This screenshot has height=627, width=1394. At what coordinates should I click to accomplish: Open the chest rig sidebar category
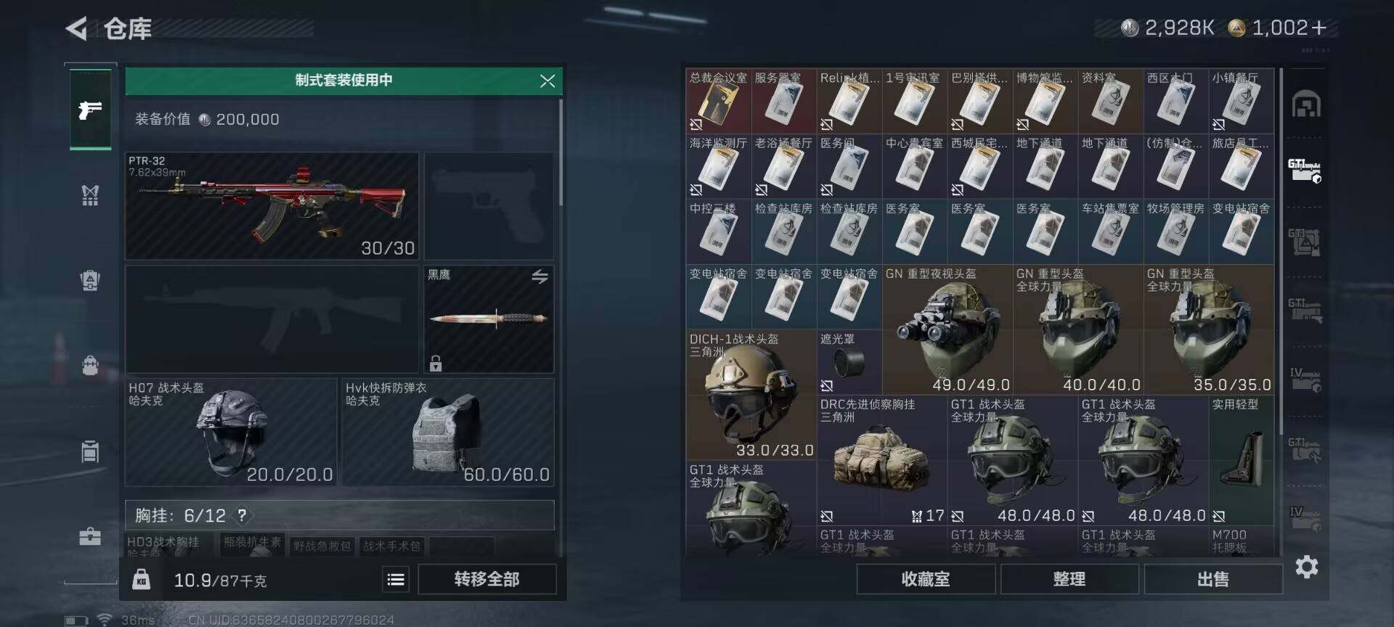(90, 194)
